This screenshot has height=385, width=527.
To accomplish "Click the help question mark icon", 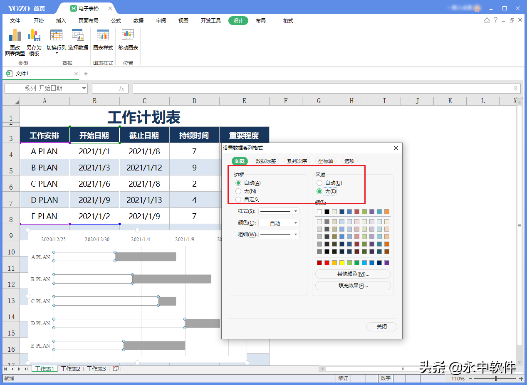I will (x=495, y=20).
